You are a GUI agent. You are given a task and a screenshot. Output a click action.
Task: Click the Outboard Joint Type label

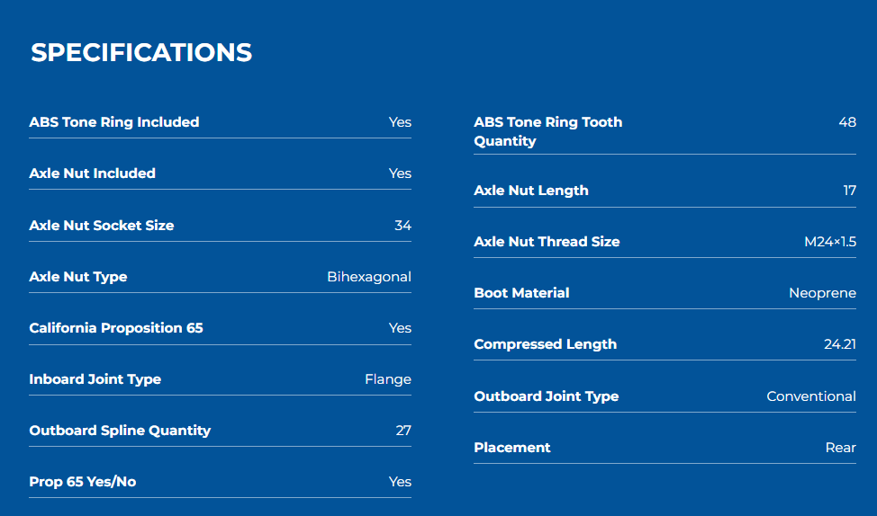click(x=547, y=396)
